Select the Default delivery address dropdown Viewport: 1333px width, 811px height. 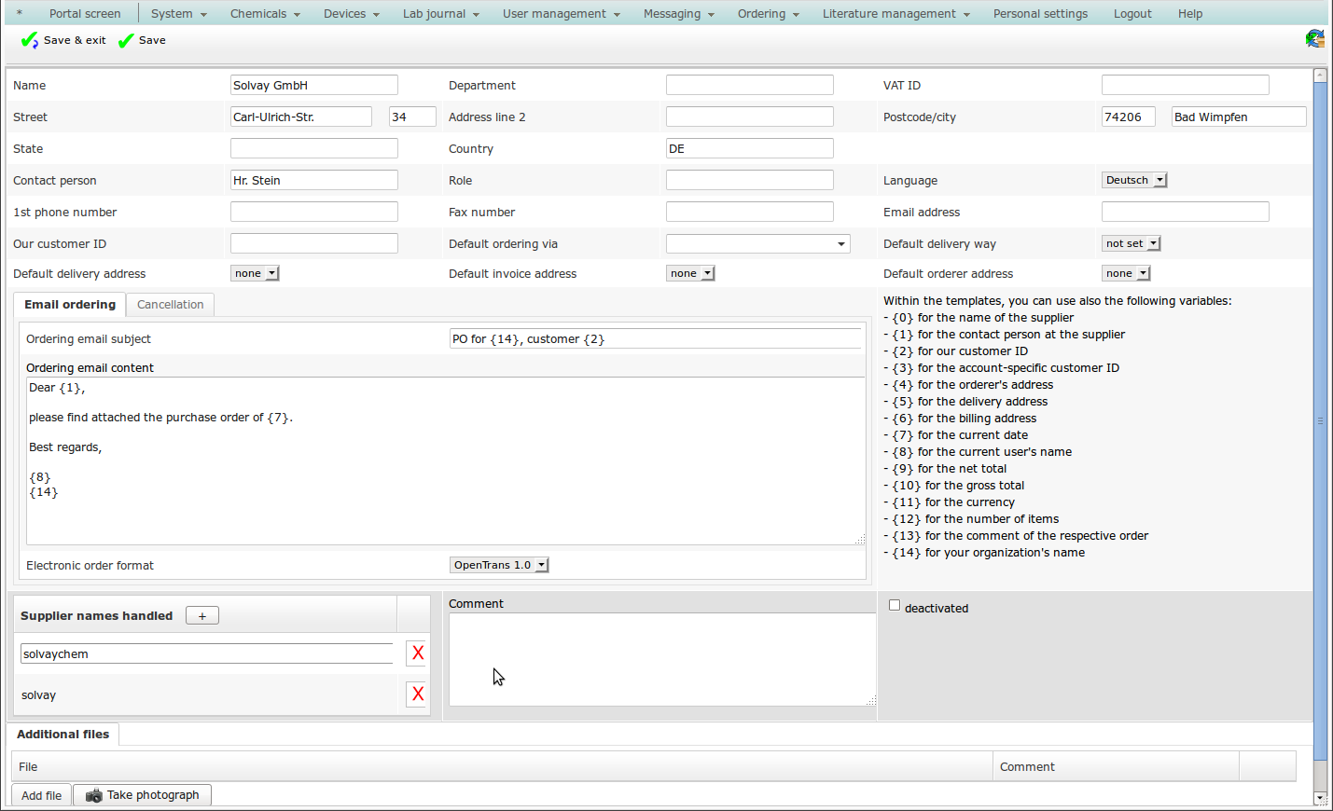(255, 273)
